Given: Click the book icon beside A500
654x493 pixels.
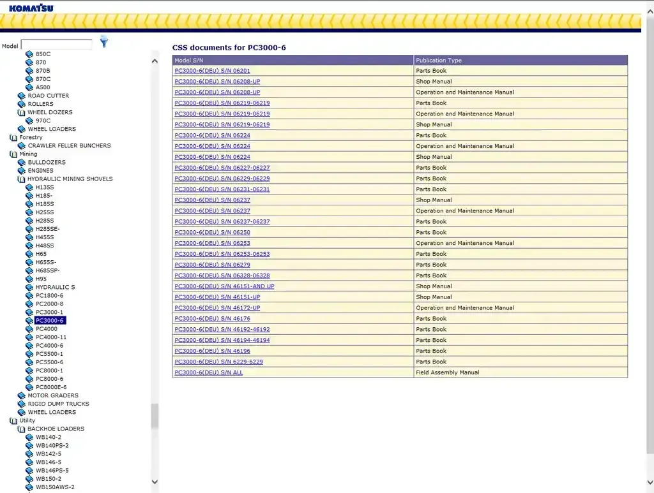Looking at the screenshot, I should [x=29, y=87].
